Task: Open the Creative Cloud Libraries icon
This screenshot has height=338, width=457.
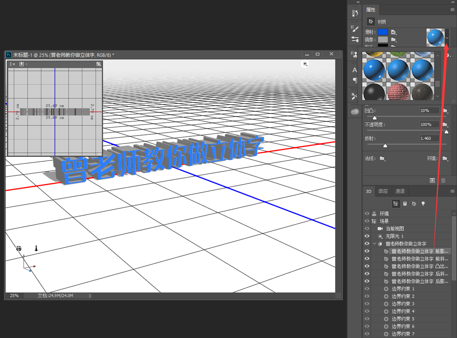Action: 355,111
